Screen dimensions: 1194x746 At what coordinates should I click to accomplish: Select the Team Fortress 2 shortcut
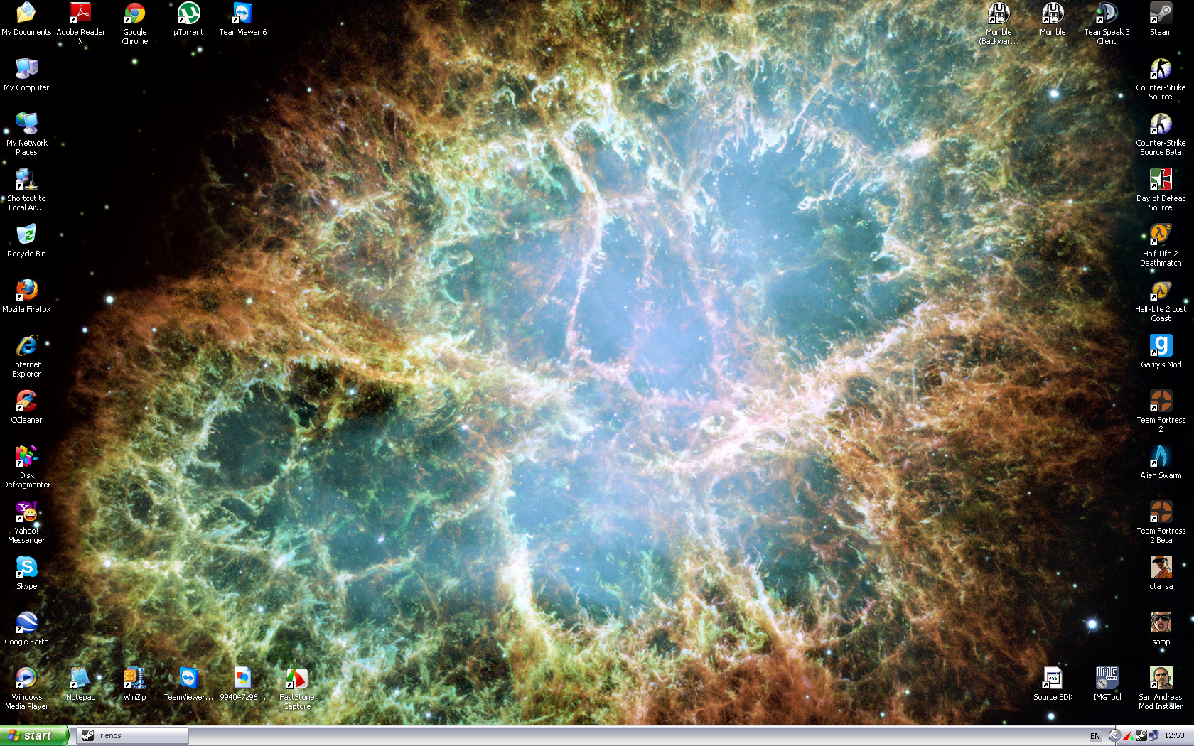coord(1161,411)
